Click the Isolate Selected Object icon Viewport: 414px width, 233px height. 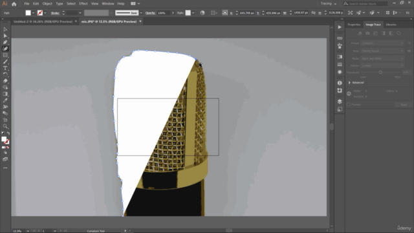(x=350, y=13)
